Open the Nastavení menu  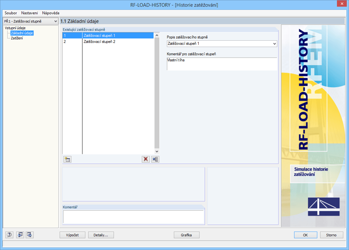pyautogui.click(x=30, y=13)
